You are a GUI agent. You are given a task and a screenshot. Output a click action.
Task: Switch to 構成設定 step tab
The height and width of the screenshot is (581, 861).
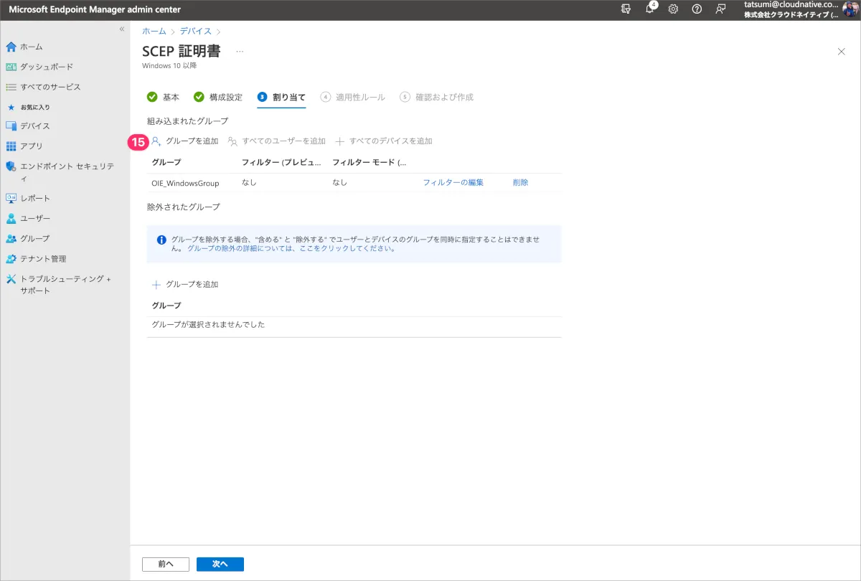click(218, 97)
